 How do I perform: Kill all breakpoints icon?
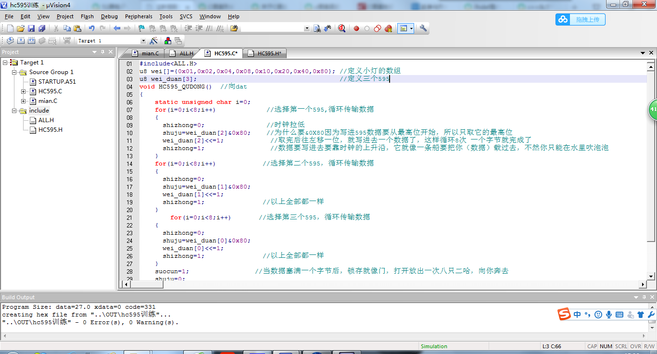388,28
